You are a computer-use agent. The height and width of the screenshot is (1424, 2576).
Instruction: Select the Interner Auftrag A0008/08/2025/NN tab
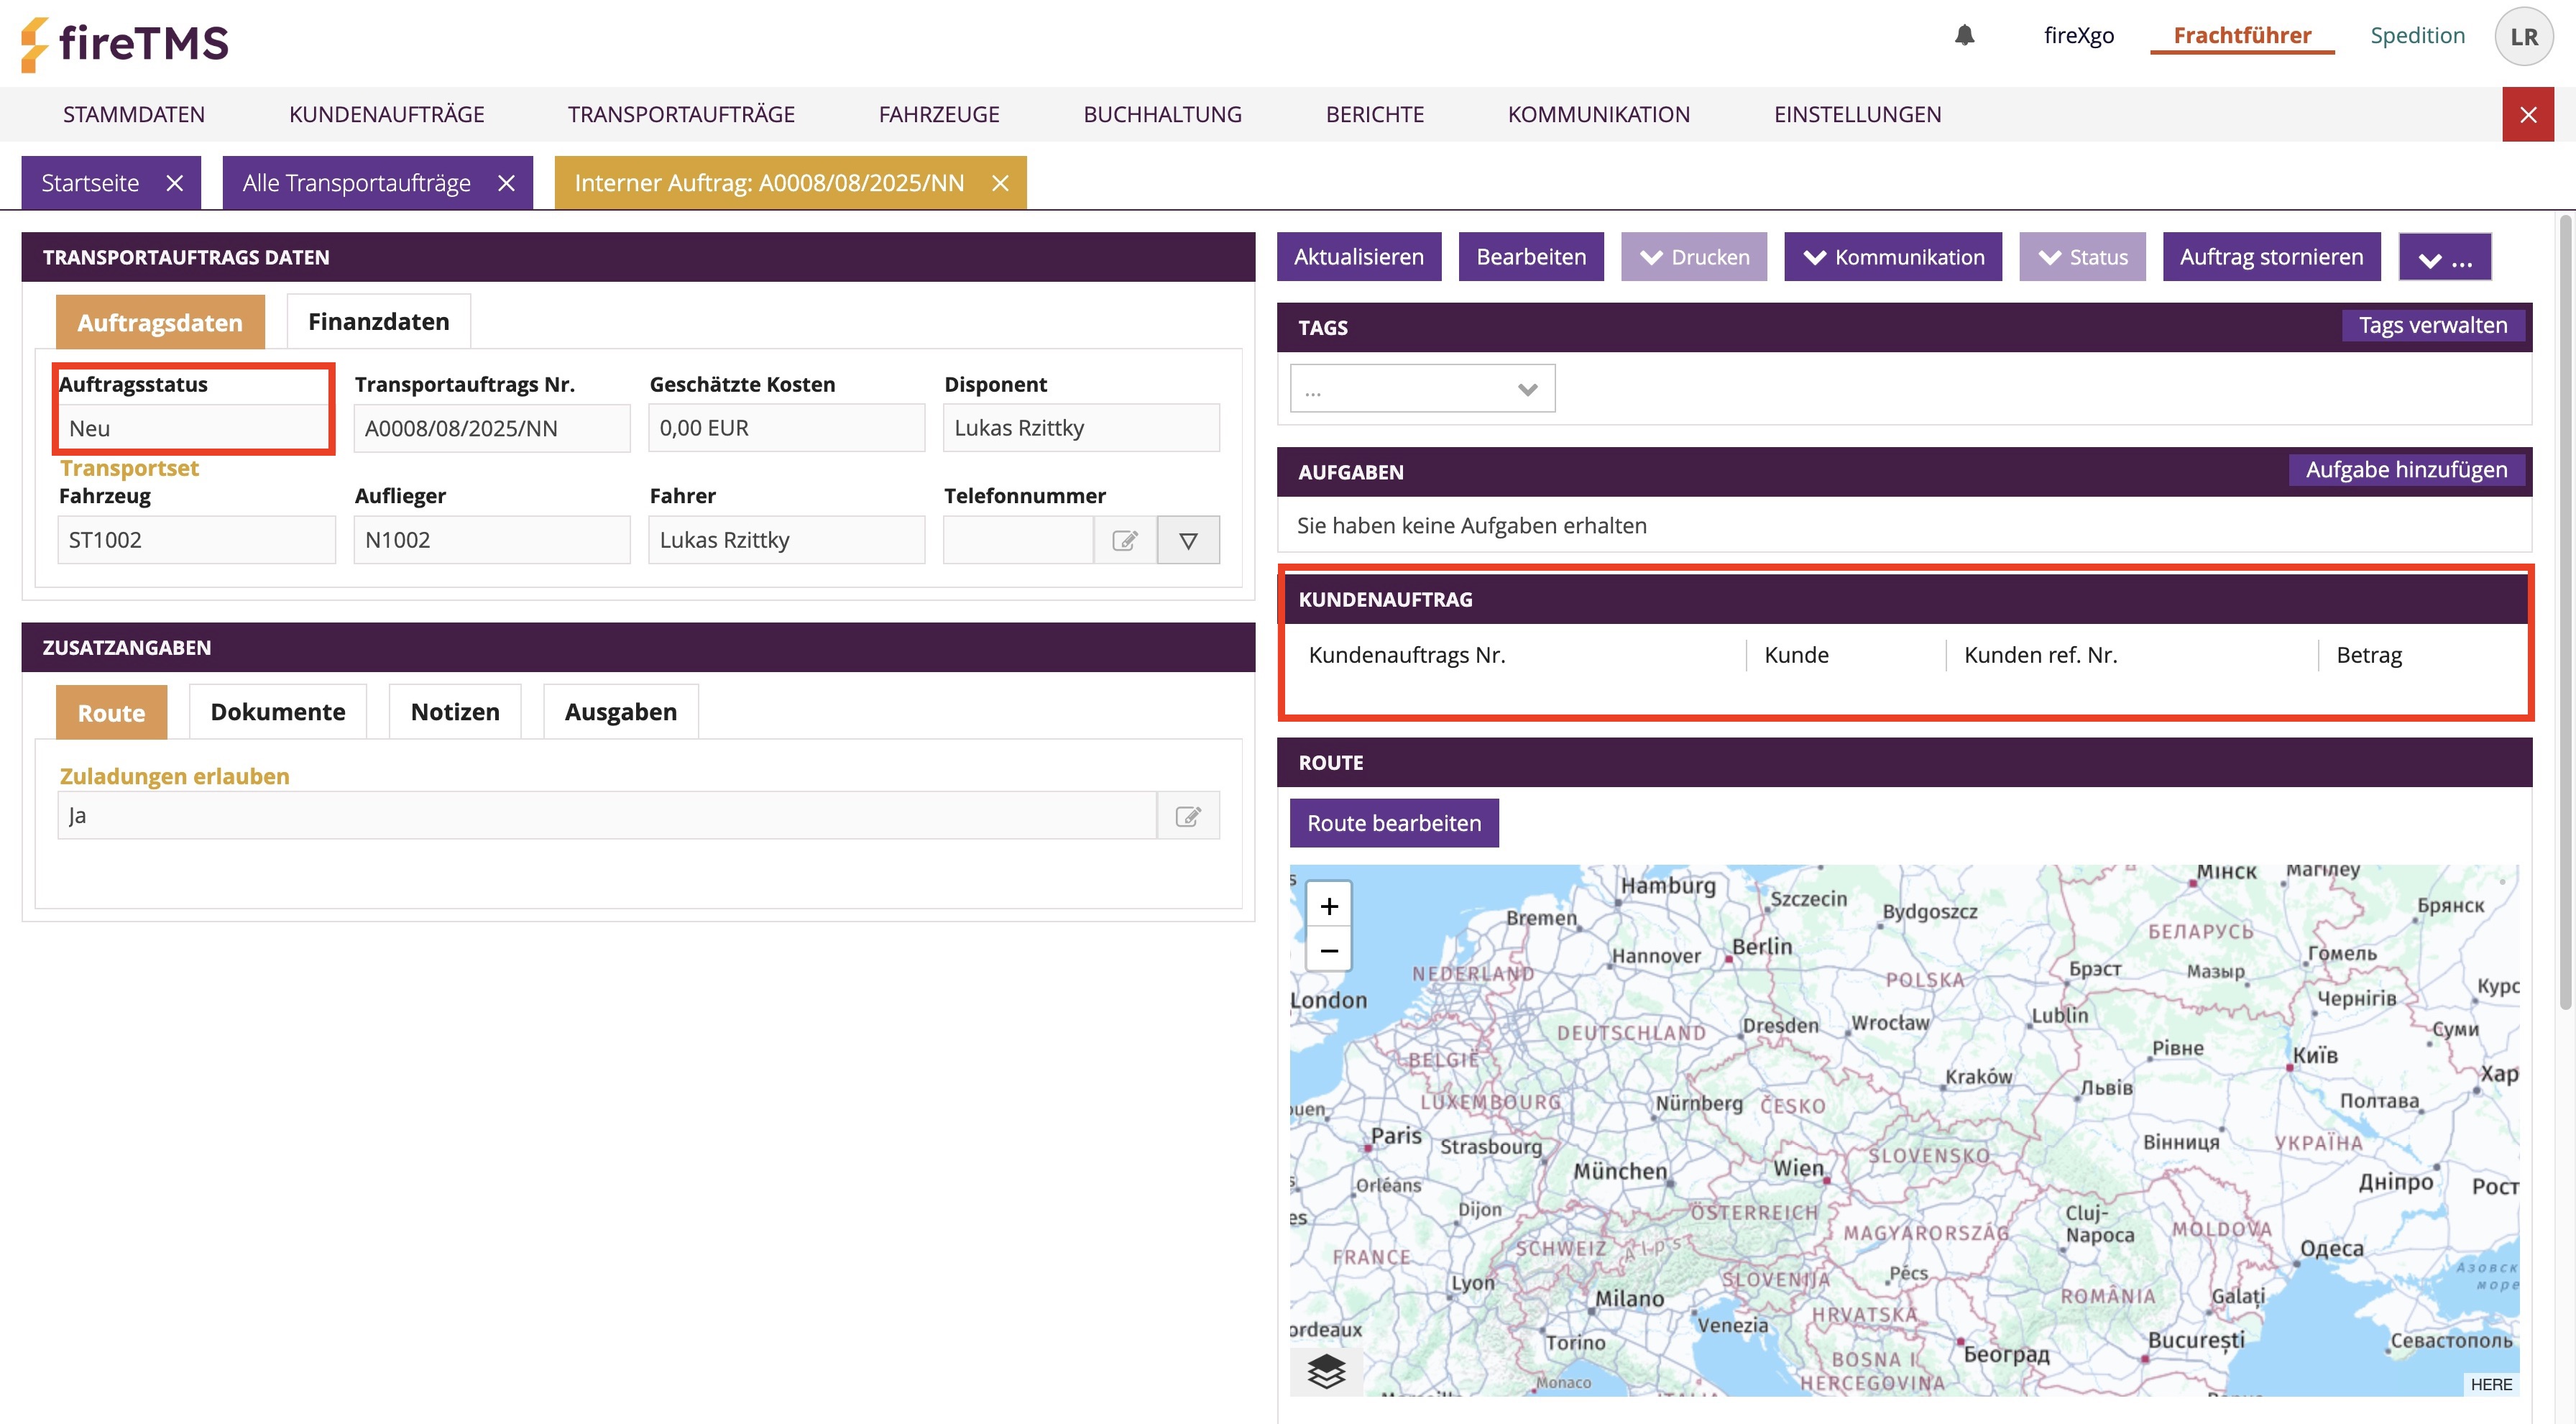[x=769, y=183]
